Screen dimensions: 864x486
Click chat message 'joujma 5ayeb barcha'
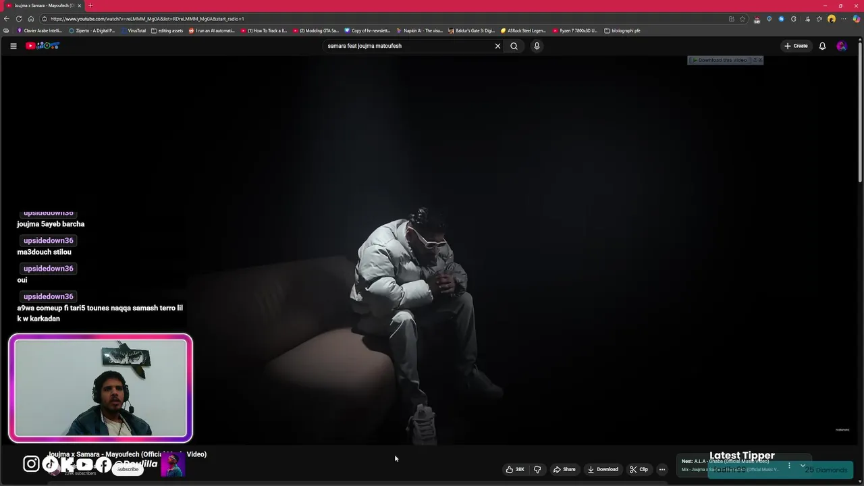pyautogui.click(x=51, y=224)
